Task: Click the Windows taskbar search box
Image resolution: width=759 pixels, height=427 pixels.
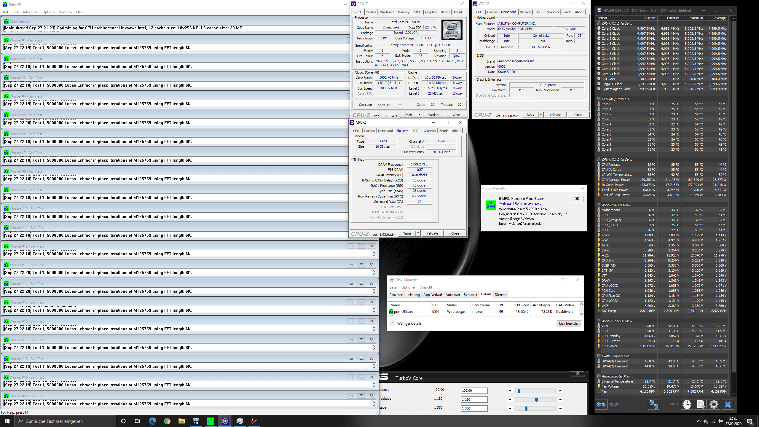Action: (65, 421)
